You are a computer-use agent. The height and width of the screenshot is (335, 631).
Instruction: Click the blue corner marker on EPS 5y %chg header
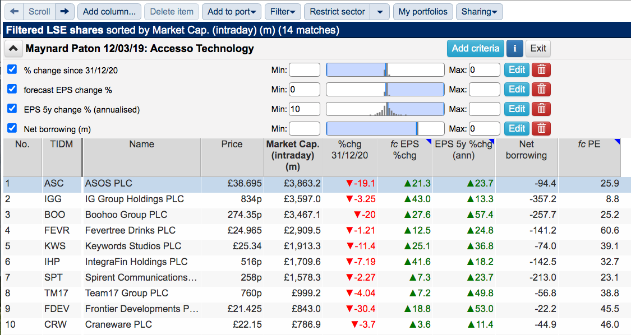(491, 141)
